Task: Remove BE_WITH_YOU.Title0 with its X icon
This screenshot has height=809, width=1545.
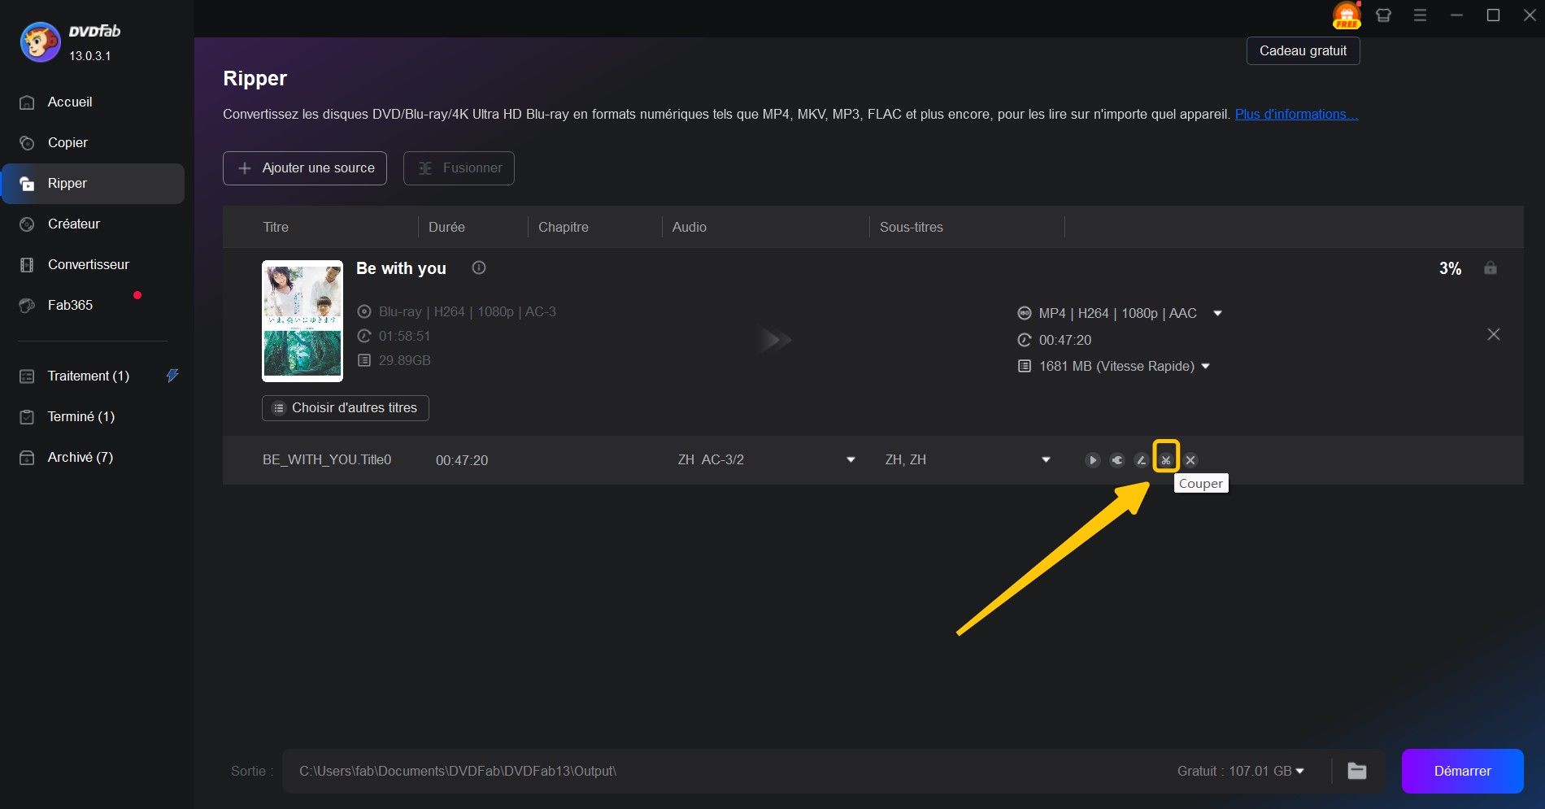Action: [x=1190, y=460]
